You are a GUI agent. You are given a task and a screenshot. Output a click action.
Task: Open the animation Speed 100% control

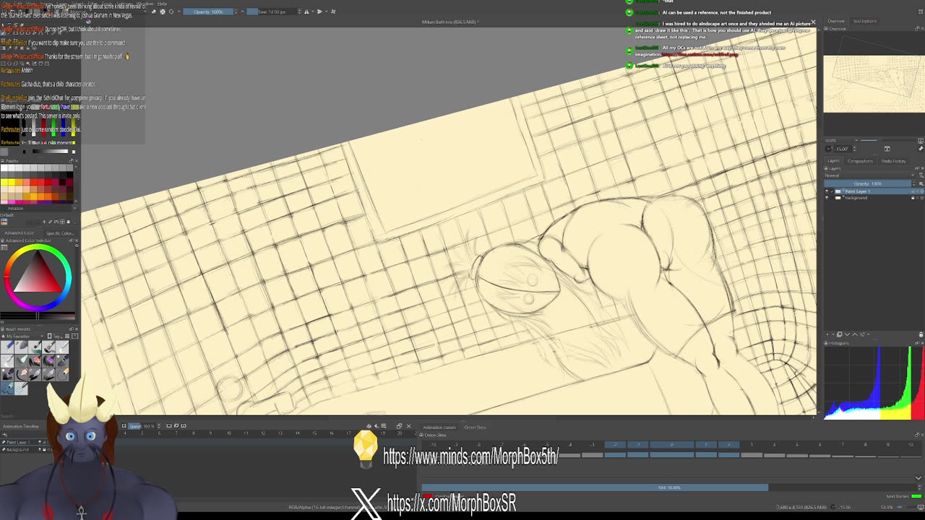[x=141, y=426]
